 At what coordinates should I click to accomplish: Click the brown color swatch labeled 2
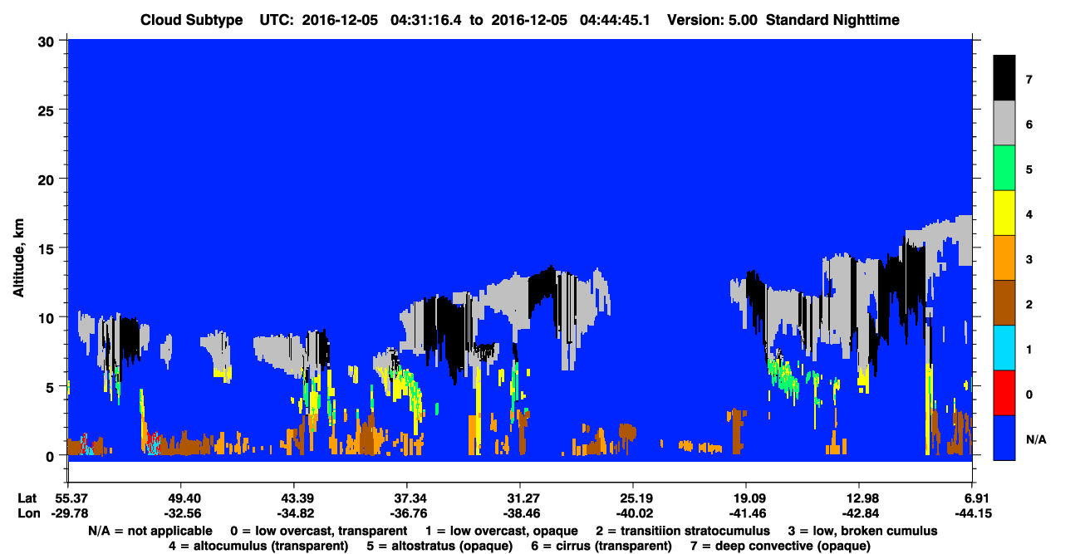click(1004, 303)
